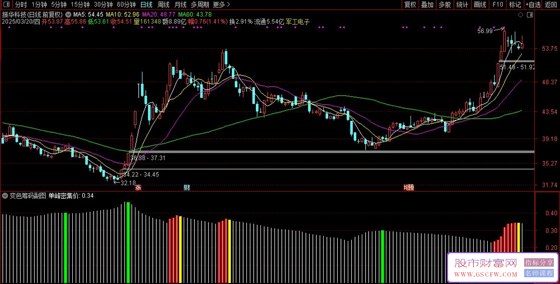The image size is (560, 284).
Task: Click the MA5: 54.45 label
Action: tap(88, 15)
